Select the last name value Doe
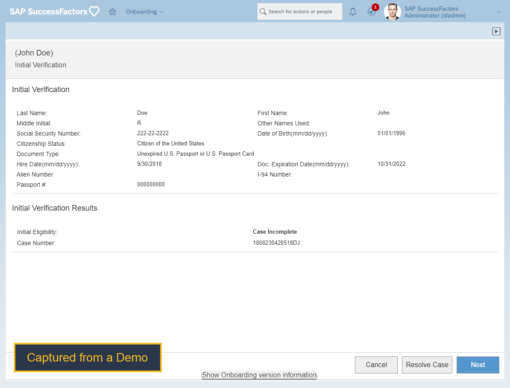The width and height of the screenshot is (510, 388). click(142, 113)
